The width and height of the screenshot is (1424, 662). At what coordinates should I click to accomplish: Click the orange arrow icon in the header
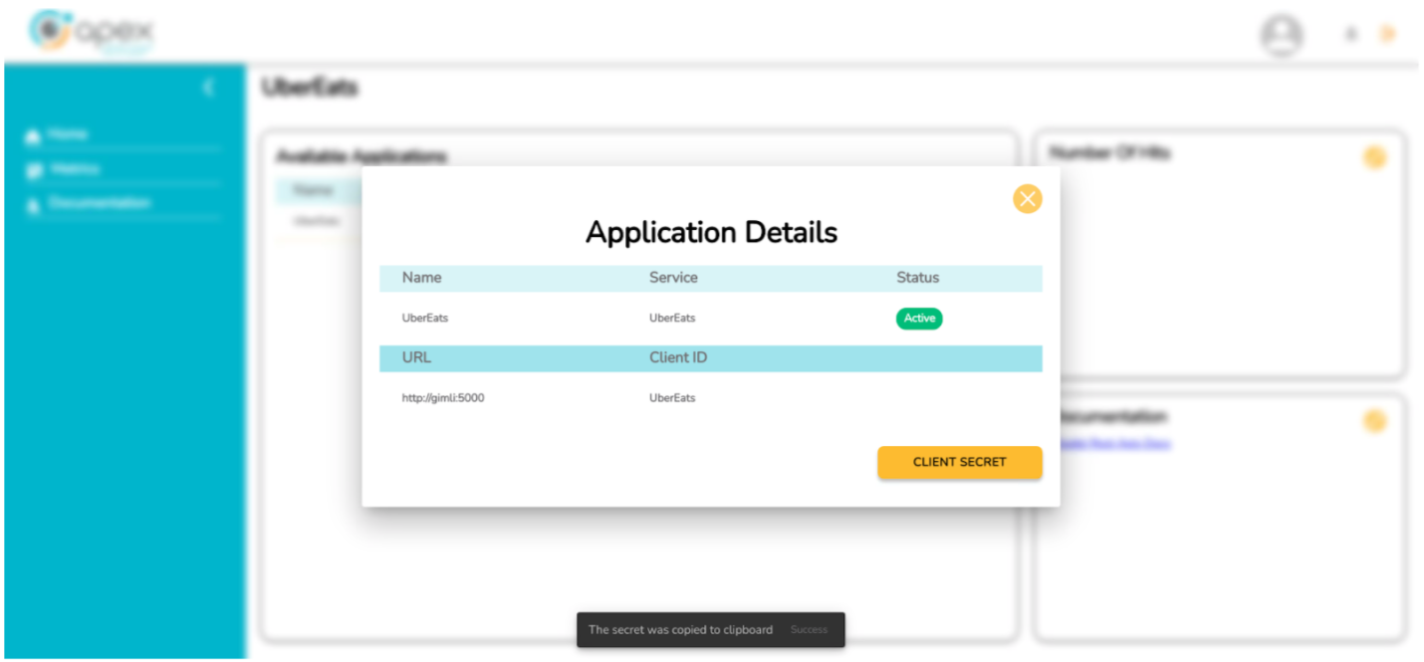[x=1387, y=35]
